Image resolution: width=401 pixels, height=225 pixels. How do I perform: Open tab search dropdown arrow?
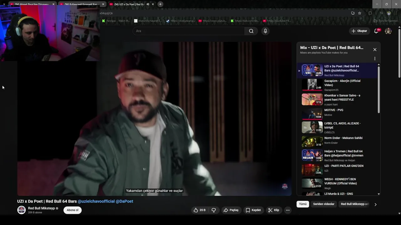point(4,4)
